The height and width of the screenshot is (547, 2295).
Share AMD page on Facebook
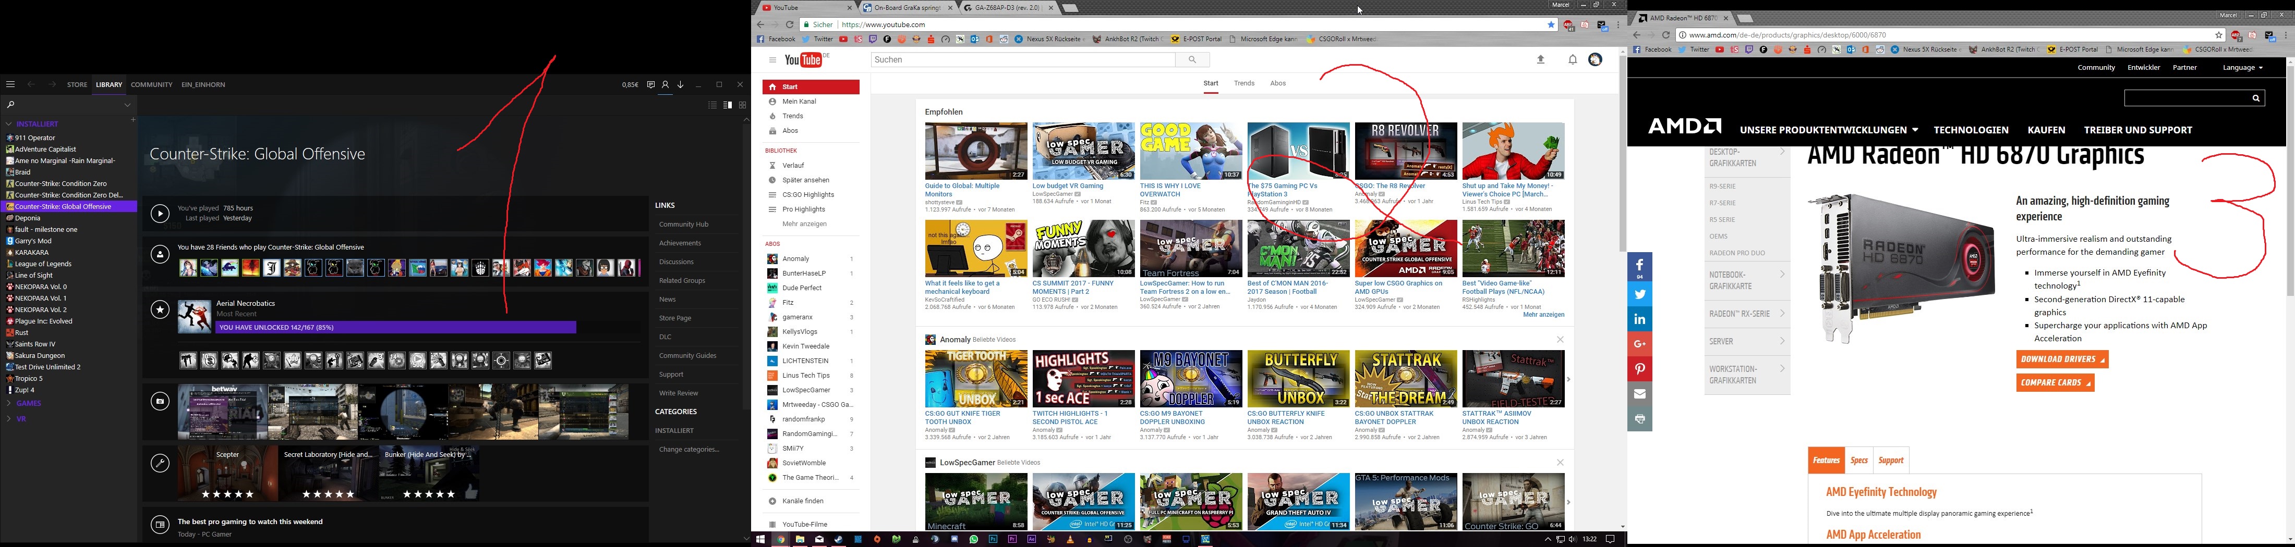pyautogui.click(x=1640, y=267)
